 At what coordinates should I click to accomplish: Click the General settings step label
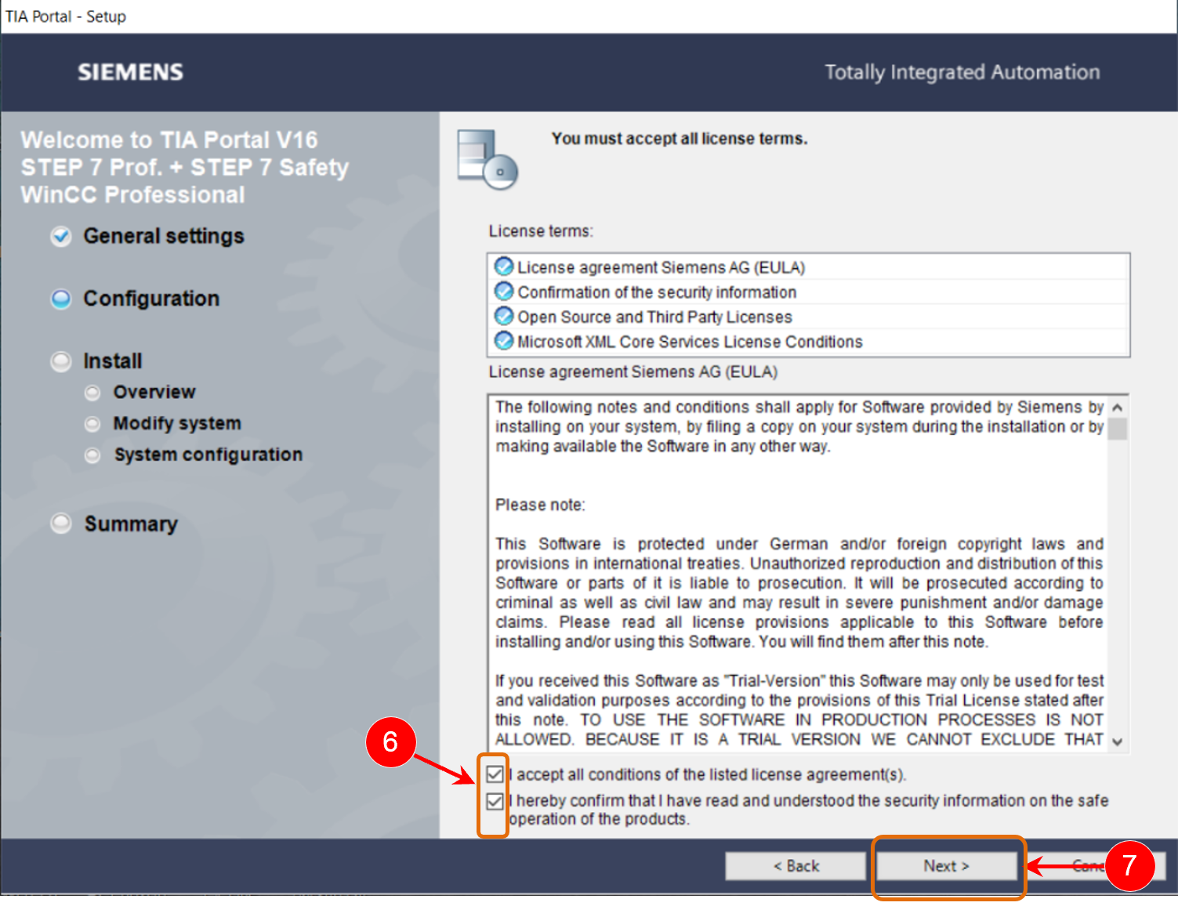click(x=164, y=236)
